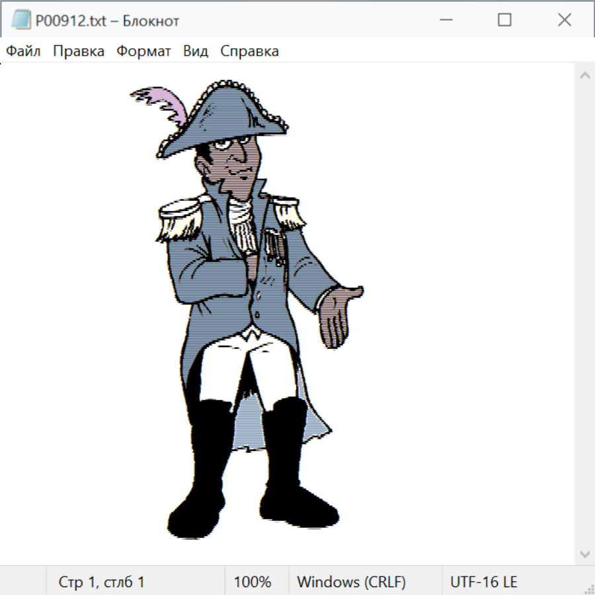Minimize the Блокнот window
Screen dimensions: 595x595
[x=445, y=20]
